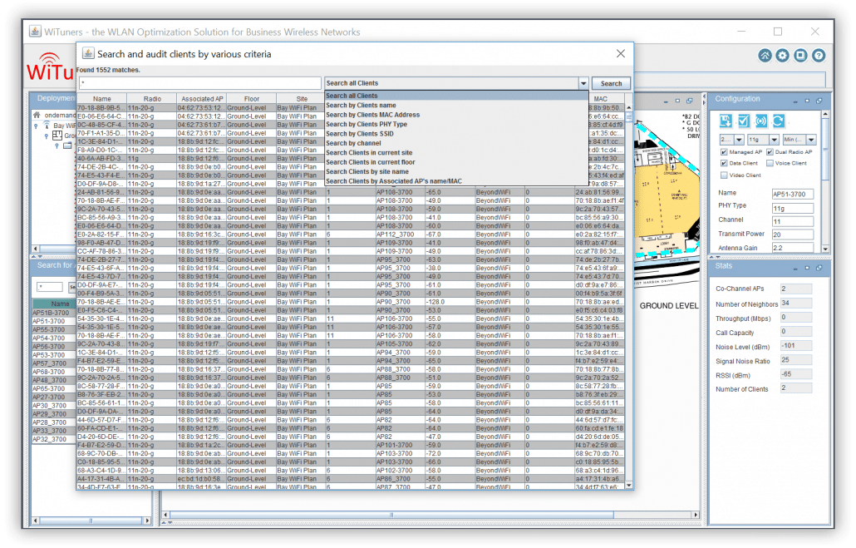Sort by Floor column header
This screenshot has height=548, width=856.
coord(252,99)
